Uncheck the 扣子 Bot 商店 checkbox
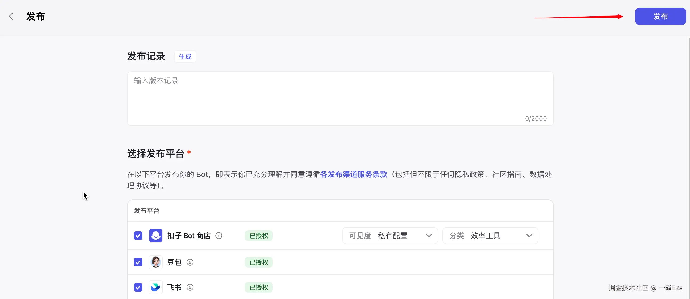The image size is (690, 299). click(x=138, y=236)
